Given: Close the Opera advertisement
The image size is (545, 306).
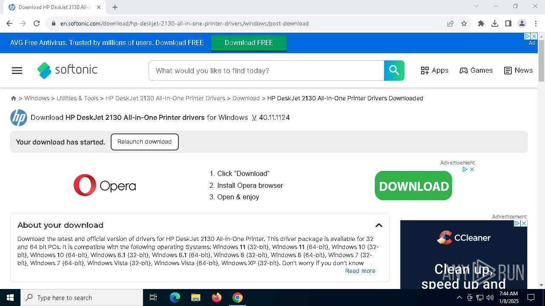Looking at the screenshot, I should point(472,169).
